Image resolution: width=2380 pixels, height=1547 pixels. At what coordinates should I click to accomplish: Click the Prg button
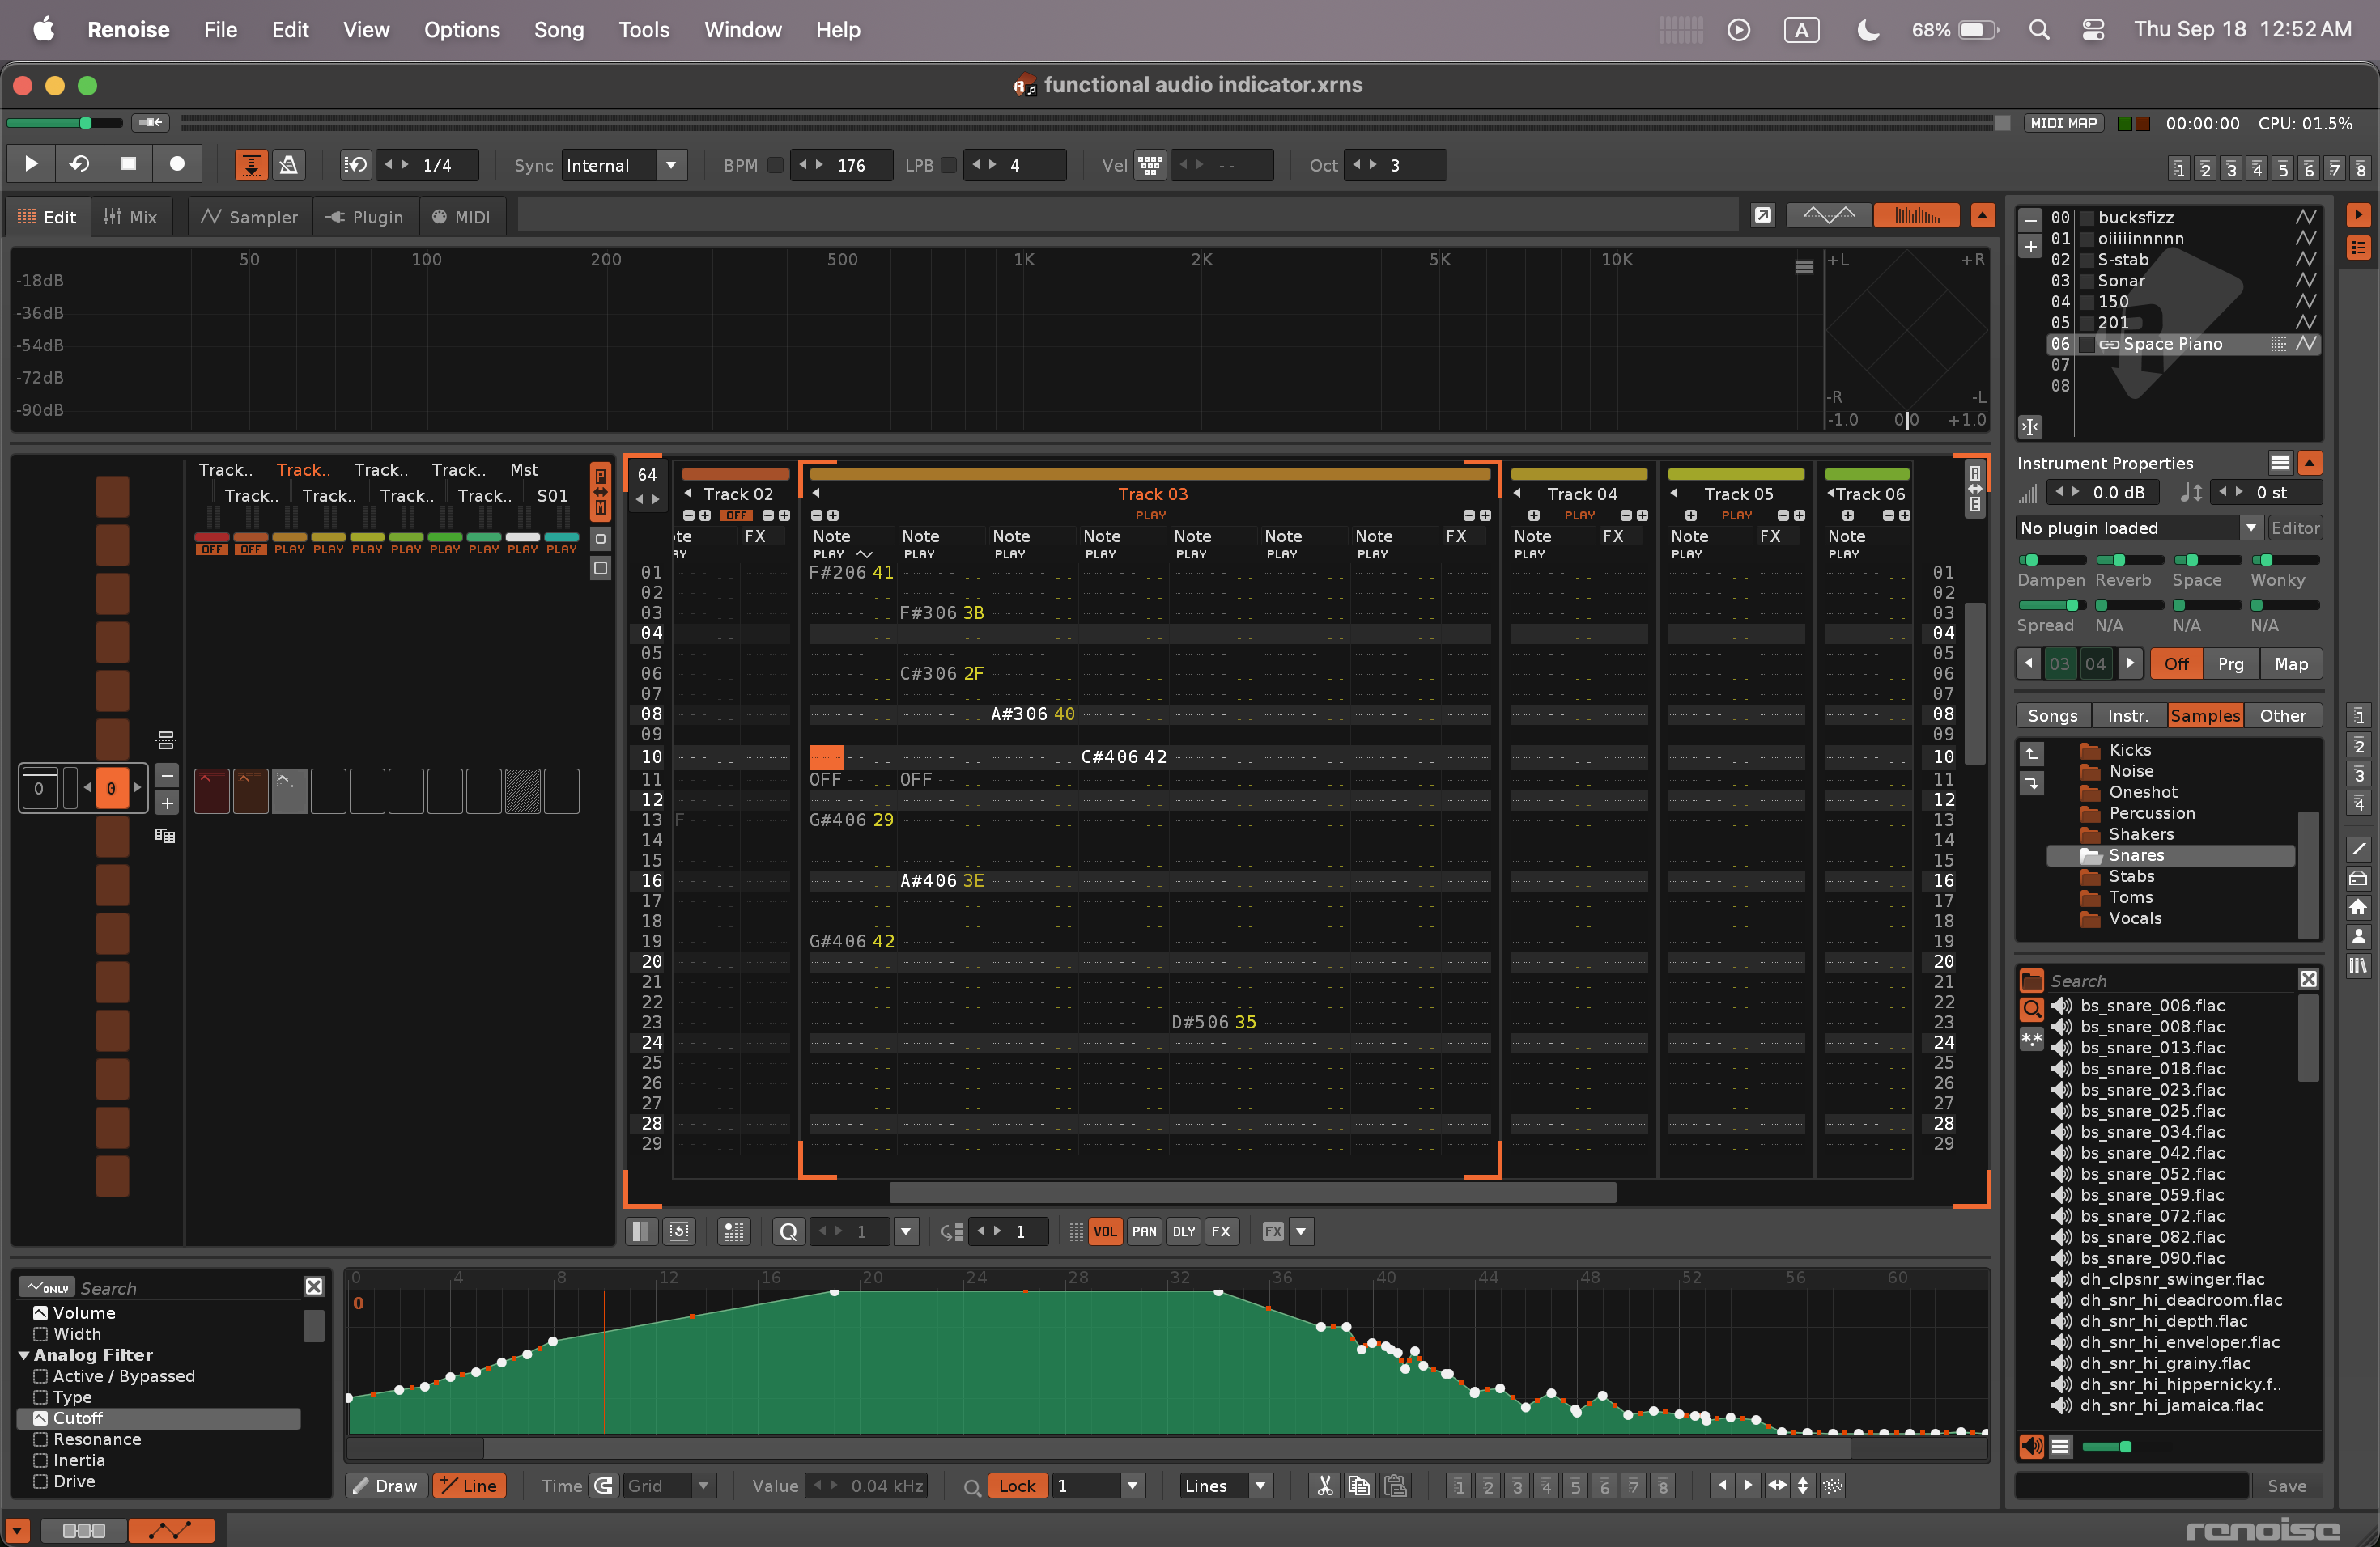coord(2230,663)
